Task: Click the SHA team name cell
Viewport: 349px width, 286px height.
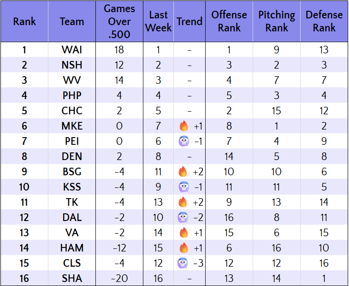Action: point(72,279)
